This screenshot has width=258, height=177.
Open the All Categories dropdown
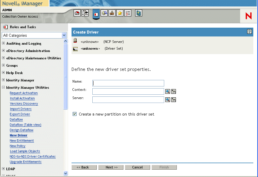pyautogui.click(x=64, y=35)
